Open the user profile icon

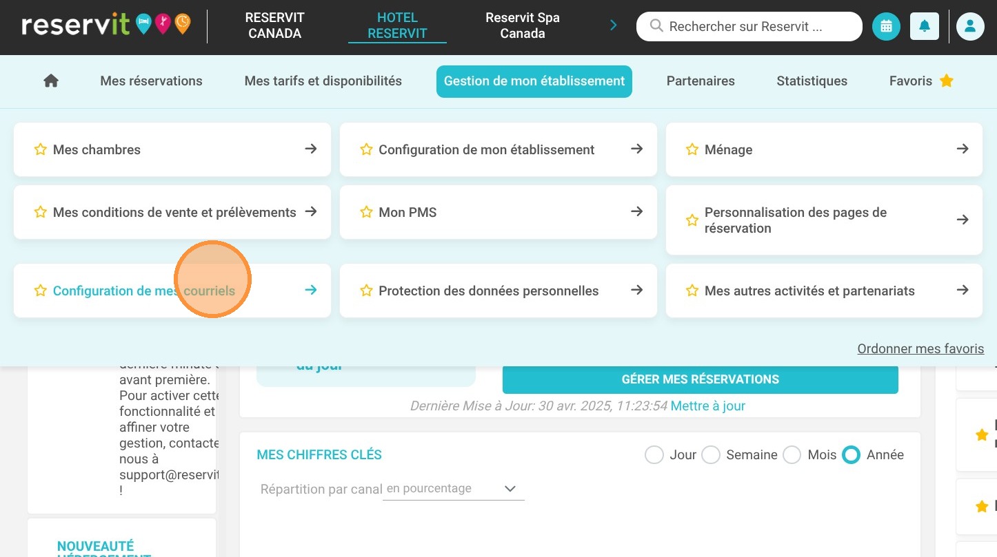pos(970,27)
